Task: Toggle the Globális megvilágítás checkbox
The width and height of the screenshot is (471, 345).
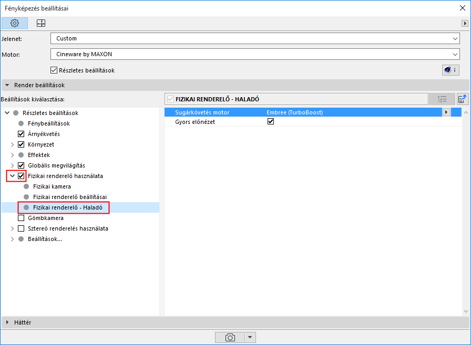Action: [21, 165]
